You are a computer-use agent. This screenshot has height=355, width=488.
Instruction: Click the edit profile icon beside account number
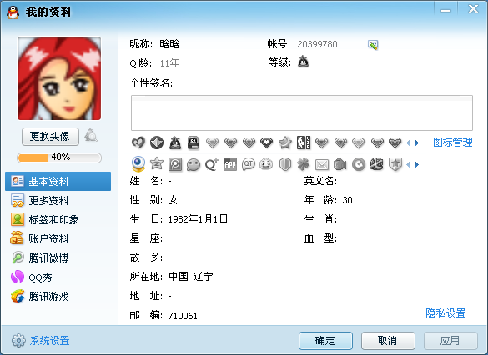(373, 45)
